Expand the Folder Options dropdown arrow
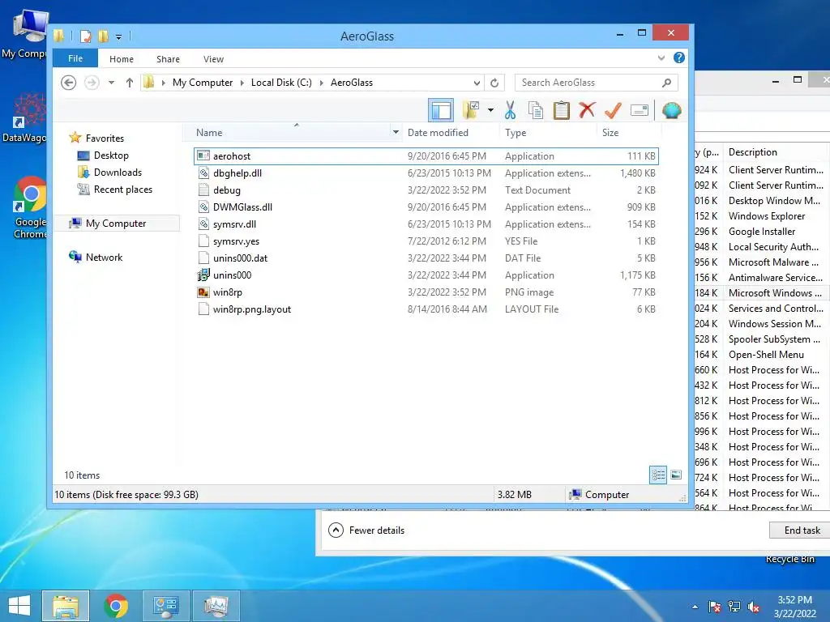830x622 pixels. (x=490, y=110)
